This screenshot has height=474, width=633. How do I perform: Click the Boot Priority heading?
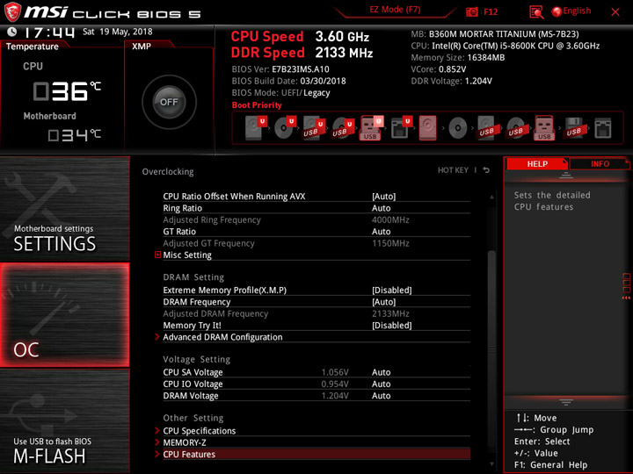pyautogui.click(x=257, y=105)
